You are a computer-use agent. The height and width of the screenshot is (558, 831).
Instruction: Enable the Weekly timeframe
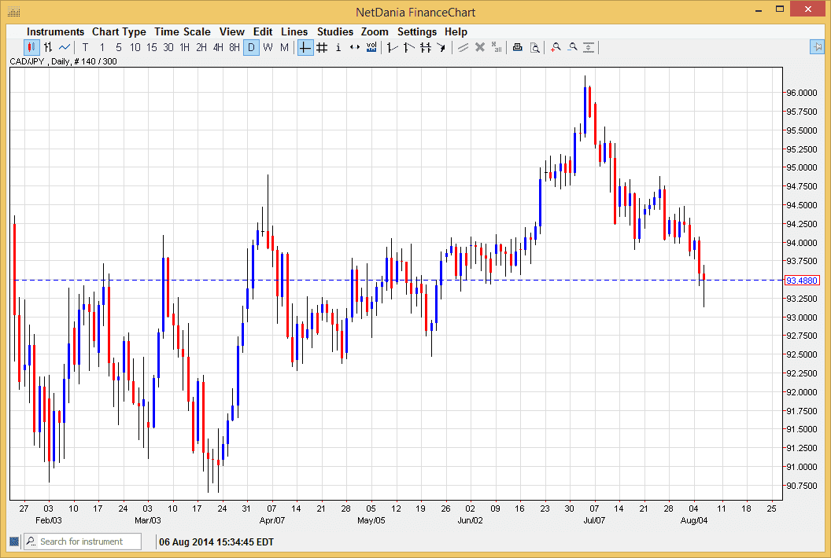[268, 47]
